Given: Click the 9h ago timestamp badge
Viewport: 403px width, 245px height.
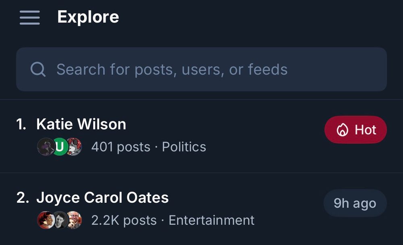Looking at the screenshot, I should [x=355, y=203].
